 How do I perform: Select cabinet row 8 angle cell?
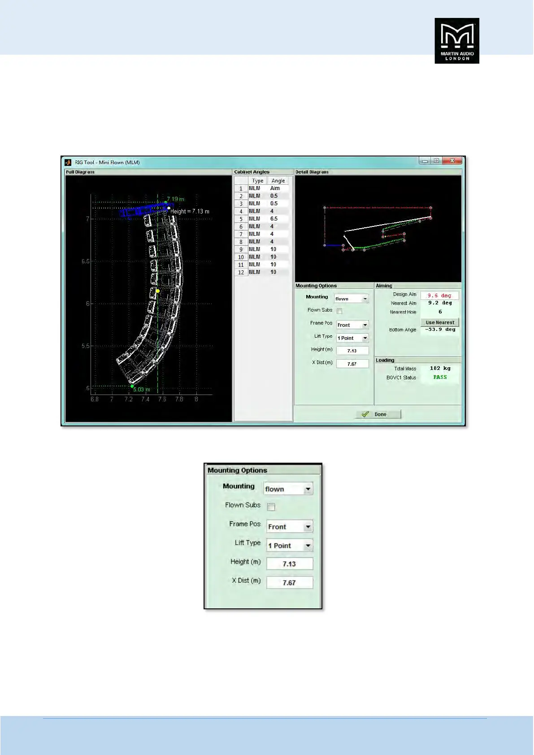pyautogui.click(x=278, y=242)
